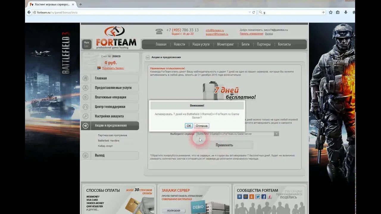381x214 pixels.
Task: Open Наши услуги in the top navigation
Action: [x=201, y=44]
